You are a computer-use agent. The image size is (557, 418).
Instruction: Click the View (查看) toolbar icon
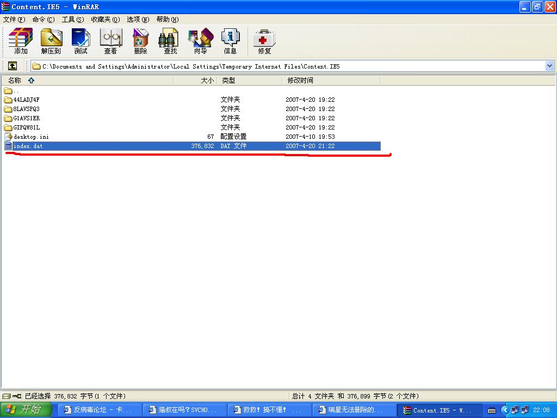pos(110,41)
